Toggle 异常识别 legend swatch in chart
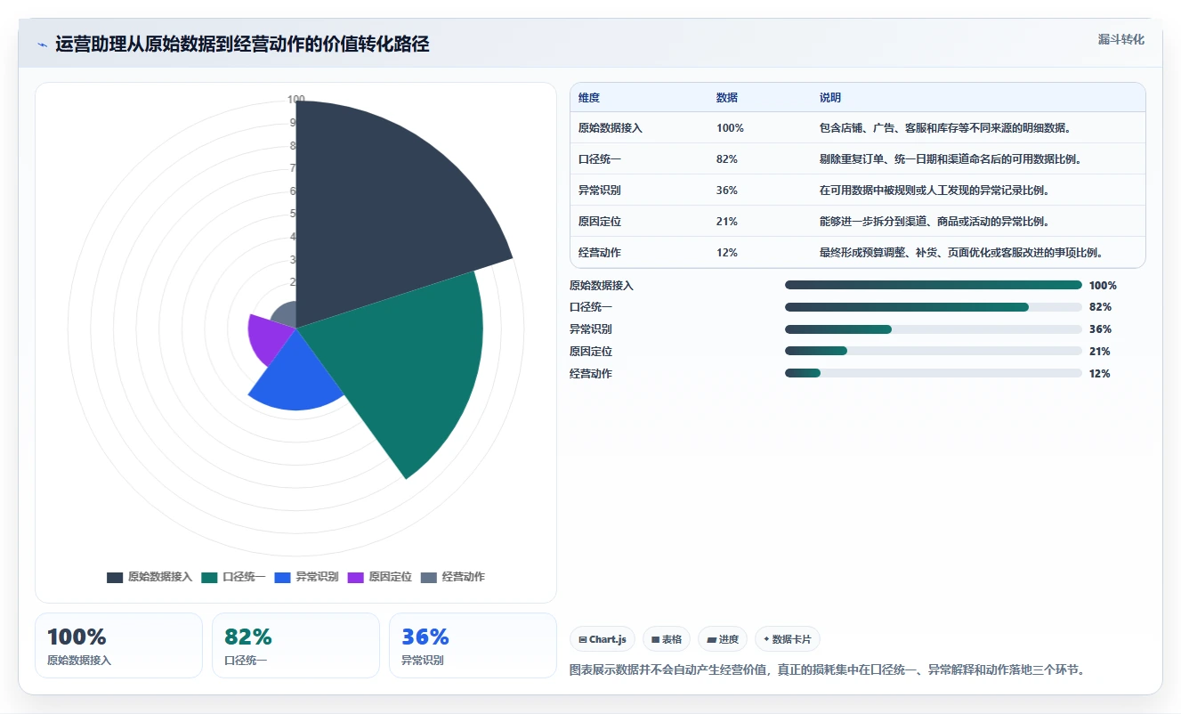 (283, 577)
